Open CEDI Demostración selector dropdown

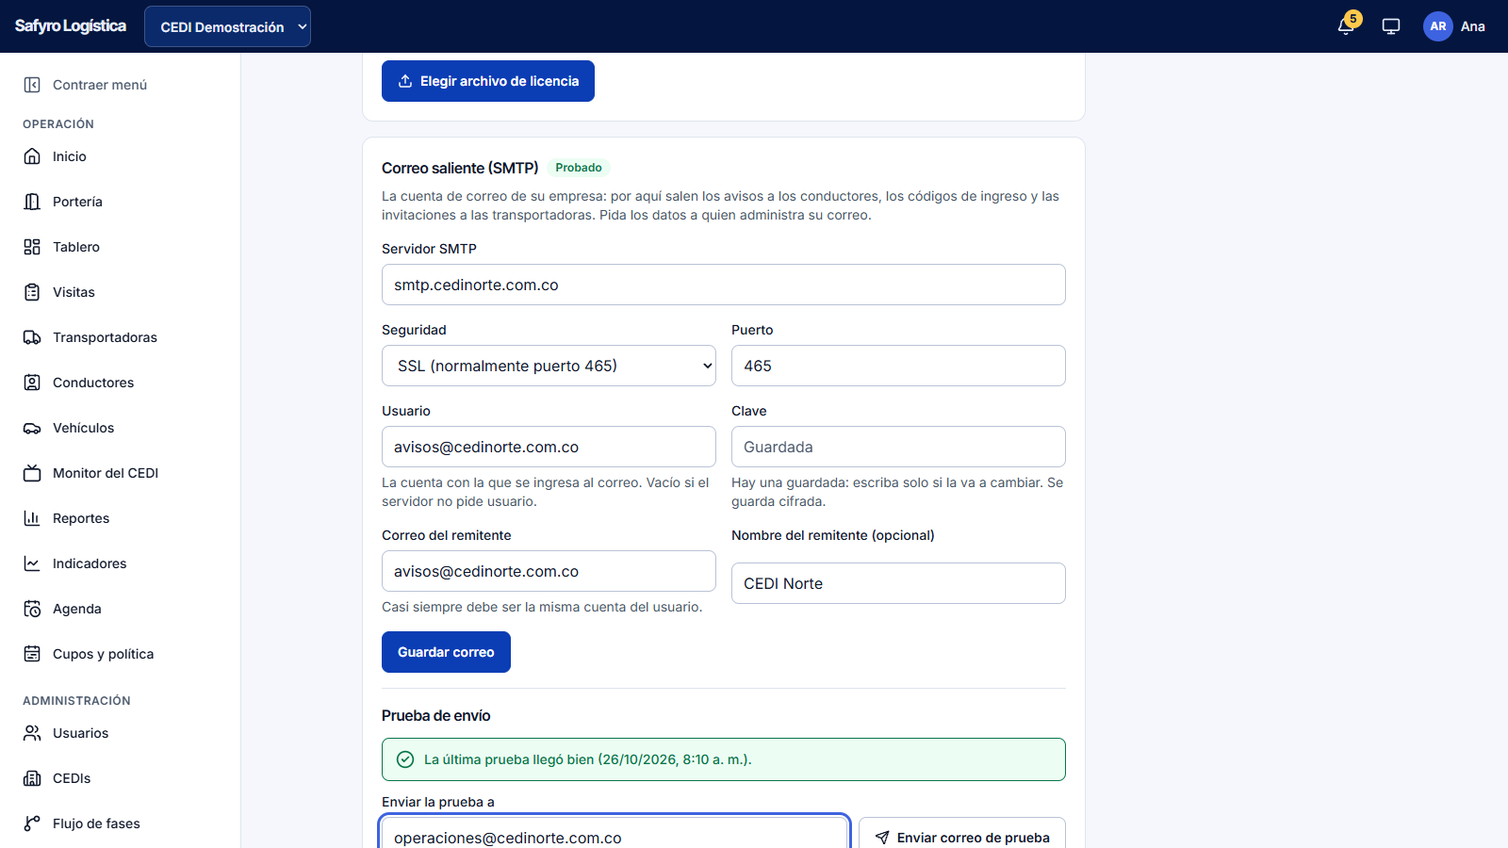[227, 26]
